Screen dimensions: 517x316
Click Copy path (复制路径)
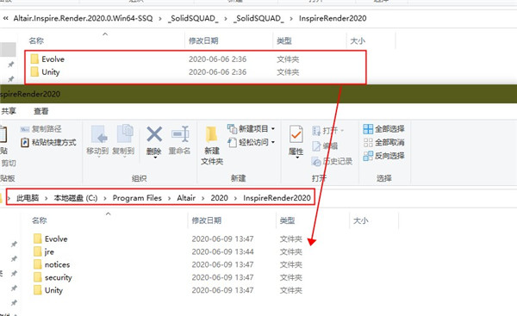pyautogui.click(x=40, y=129)
